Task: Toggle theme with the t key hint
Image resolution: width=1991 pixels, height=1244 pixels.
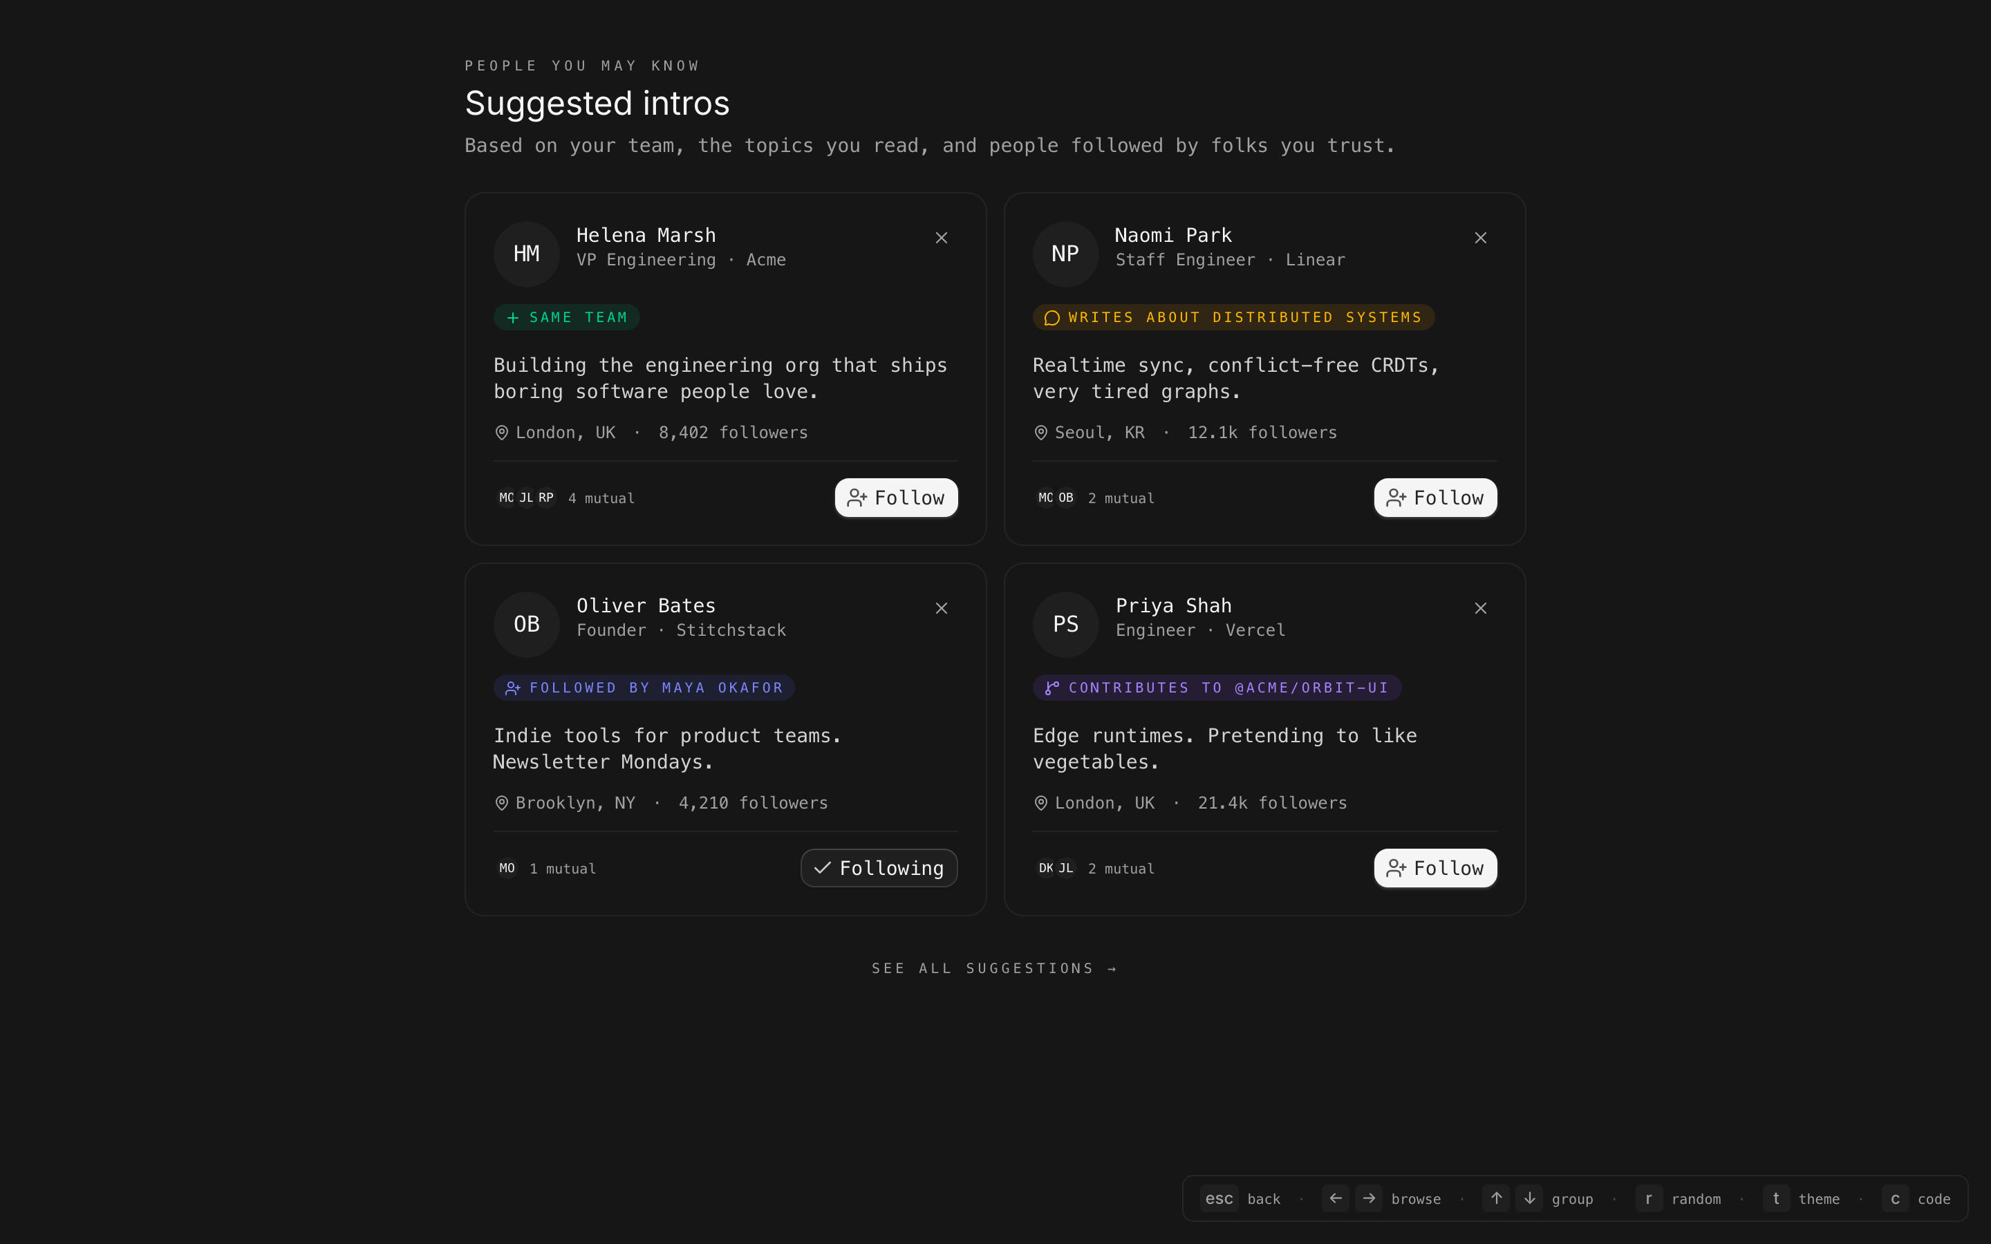Action: 1776,1199
